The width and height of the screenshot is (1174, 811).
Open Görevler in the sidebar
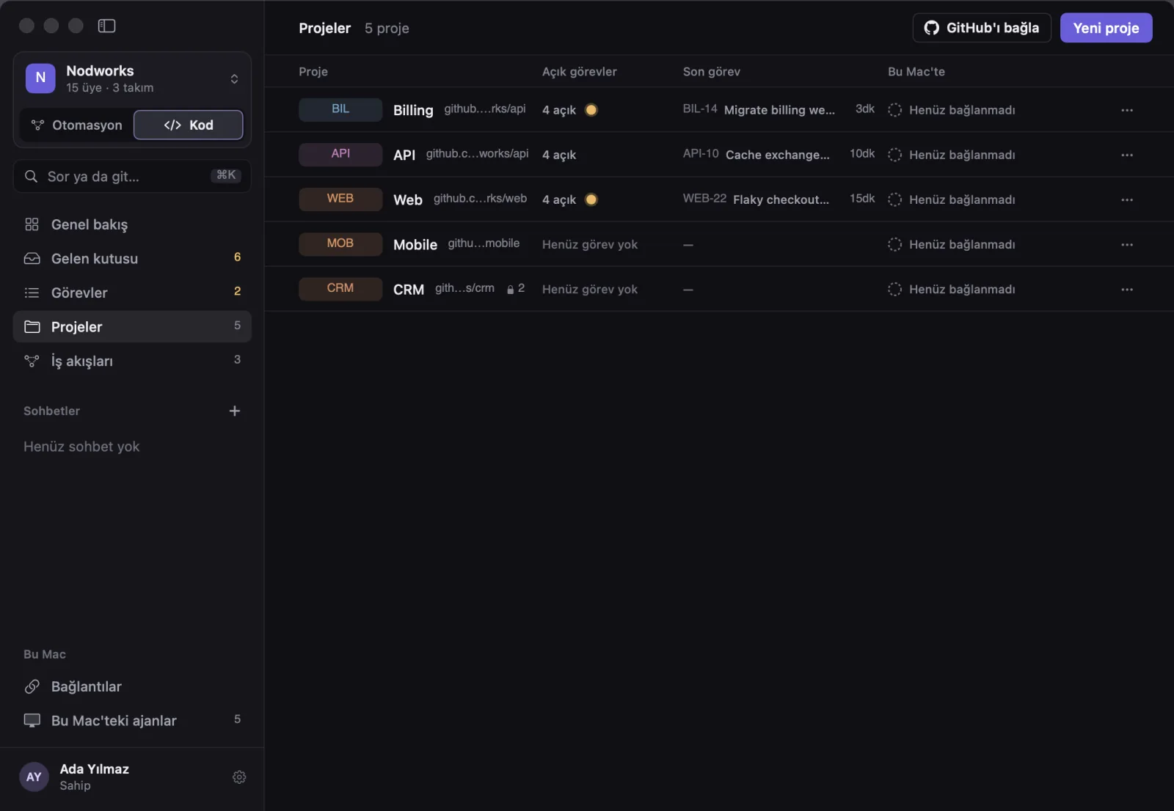click(x=132, y=293)
